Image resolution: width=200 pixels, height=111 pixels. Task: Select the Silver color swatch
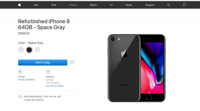[x=21, y=50]
